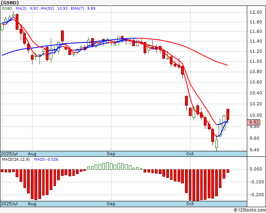The image size is (266, 213).
Task: Click the MA(3) value 9.92
Action: pyautogui.click(x=34, y=9)
